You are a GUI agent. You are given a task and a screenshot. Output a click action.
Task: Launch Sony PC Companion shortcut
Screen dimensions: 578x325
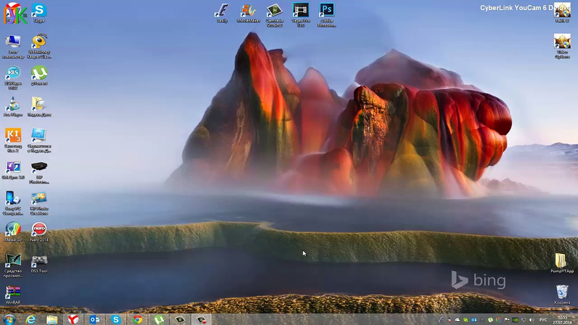(x=13, y=203)
